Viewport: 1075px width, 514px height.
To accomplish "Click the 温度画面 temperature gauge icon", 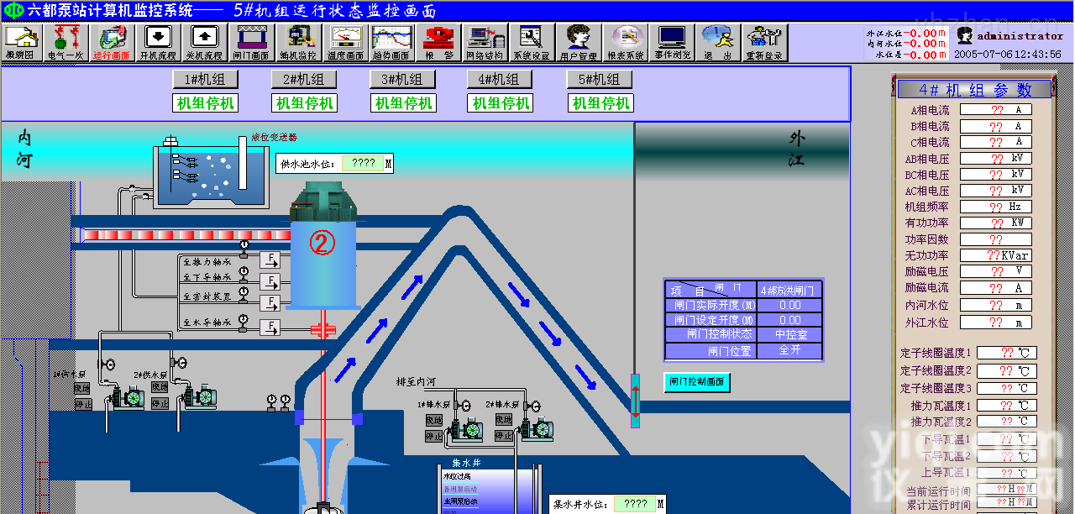I will point(344,42).
